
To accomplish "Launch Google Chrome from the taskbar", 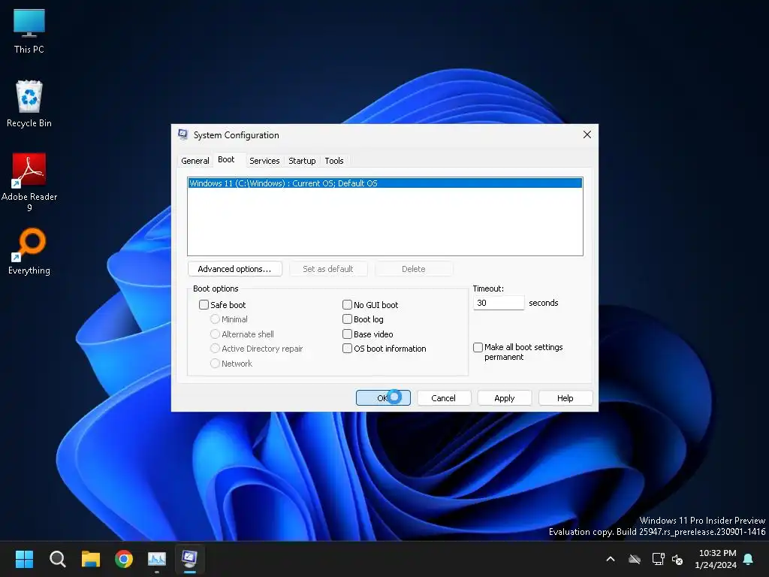I will [124, 559].
